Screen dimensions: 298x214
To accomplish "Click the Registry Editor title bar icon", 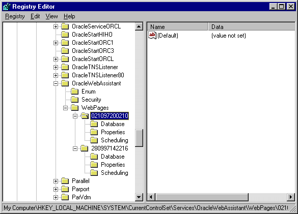I will tap(7, 7).
